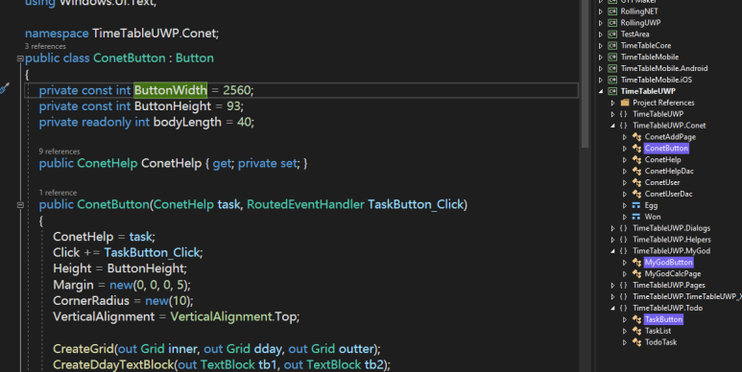Screen dimensions: 742x372
Task: Open the '1 reference' CodeLens link
Action: point(58,193)
